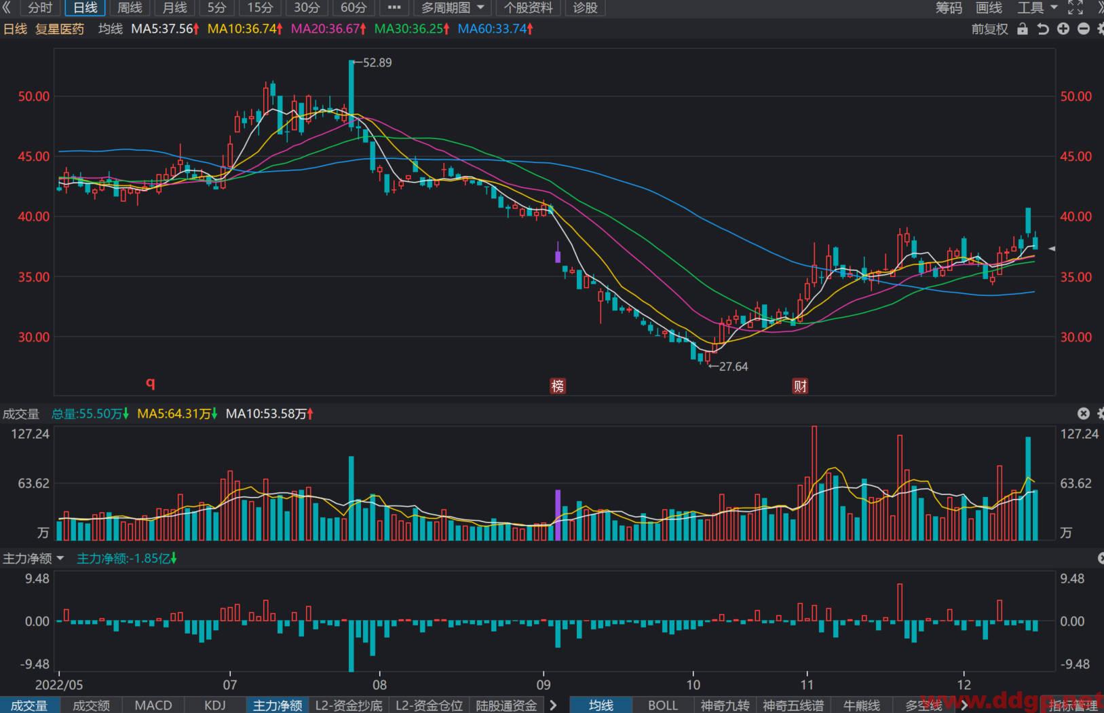Zoom in chart with plus icon

click(1063, 29)
